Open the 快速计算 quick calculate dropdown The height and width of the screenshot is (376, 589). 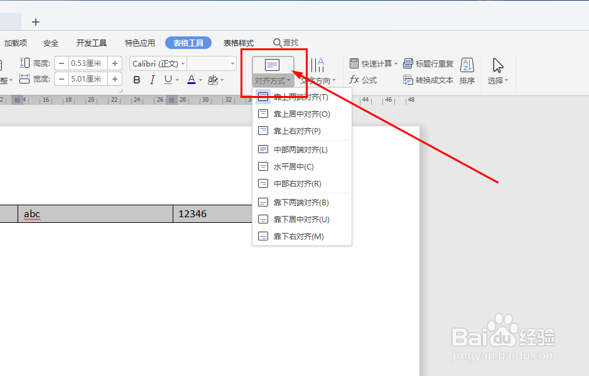pyautogui.click(x=374, y=63)
